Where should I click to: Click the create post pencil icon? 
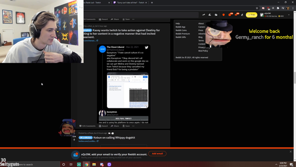pos(242,15)
